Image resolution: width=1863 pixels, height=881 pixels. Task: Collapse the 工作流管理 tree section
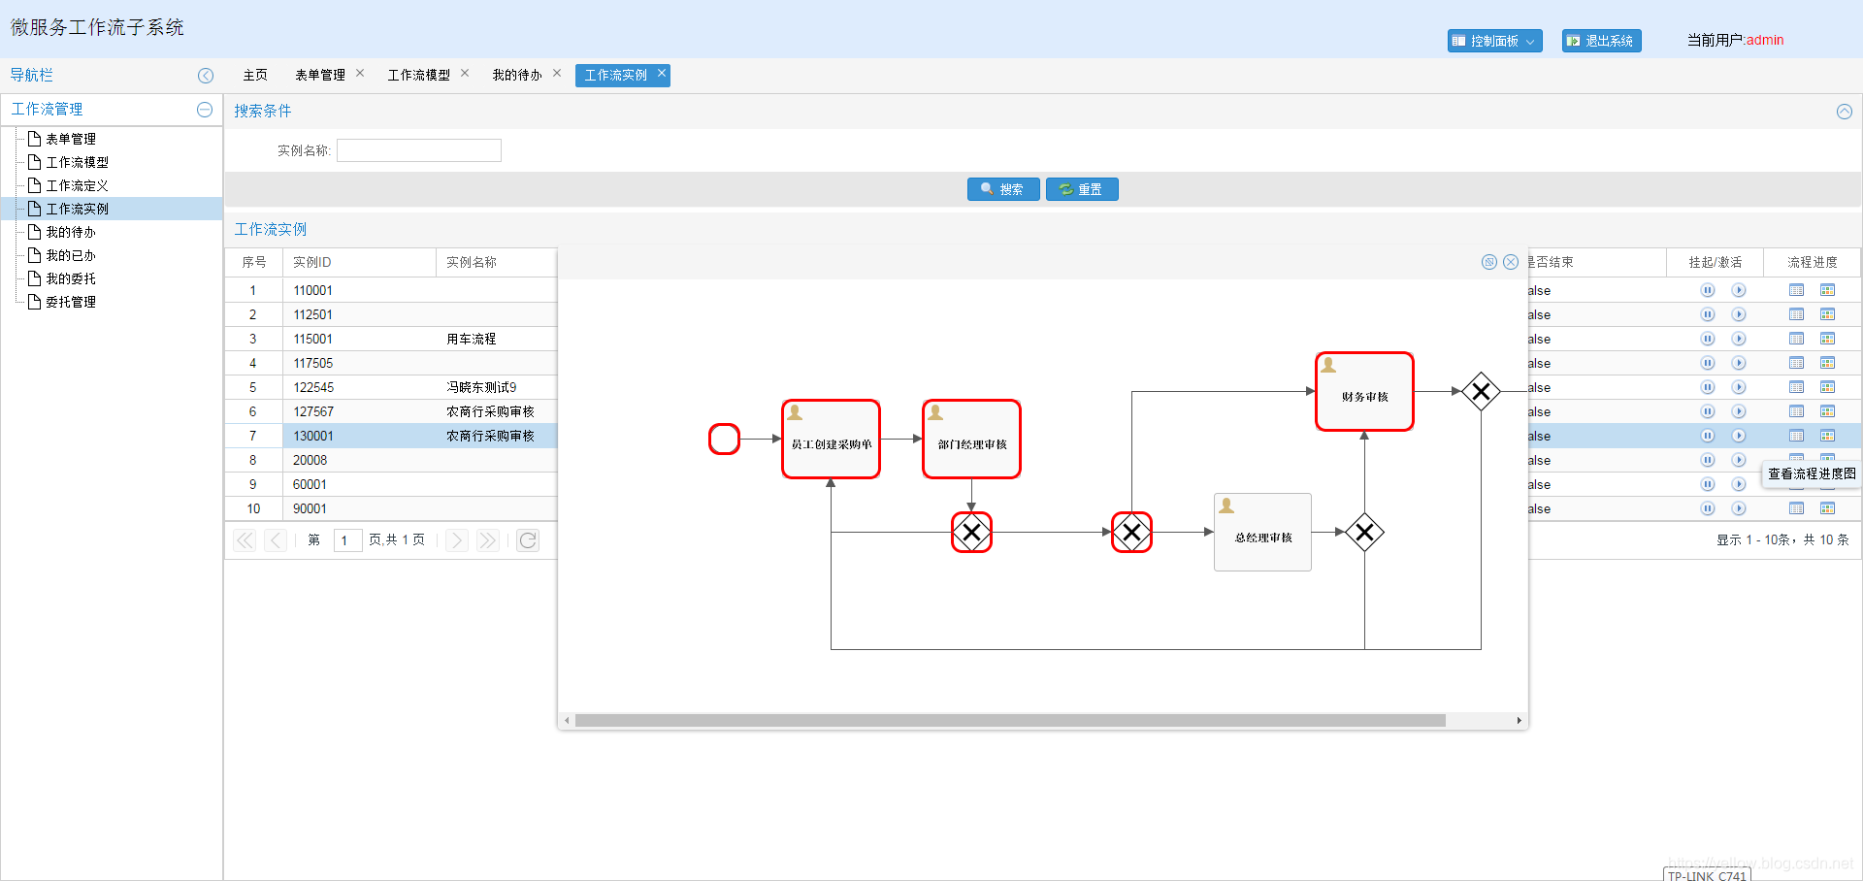(205, 110)
